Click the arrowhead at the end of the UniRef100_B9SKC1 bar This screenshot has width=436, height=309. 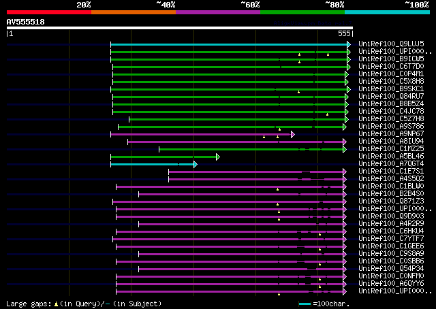tap(349, 89)
